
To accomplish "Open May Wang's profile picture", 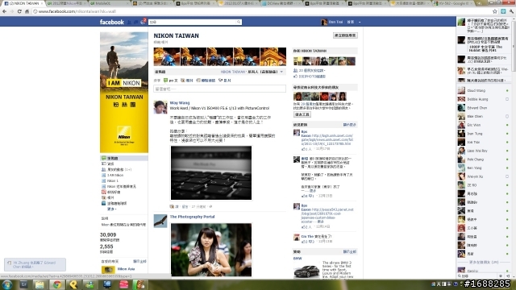I will (x=160, y=107).
